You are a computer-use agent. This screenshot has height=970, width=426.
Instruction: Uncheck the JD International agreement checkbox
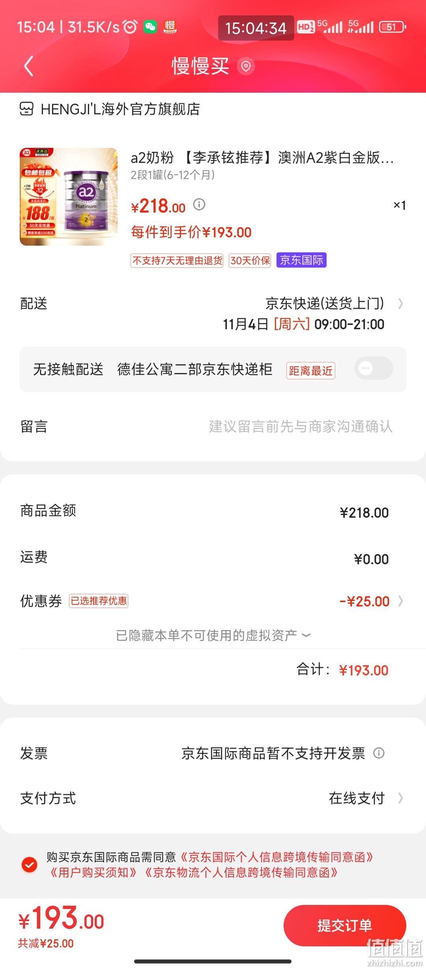click(29, 865)
